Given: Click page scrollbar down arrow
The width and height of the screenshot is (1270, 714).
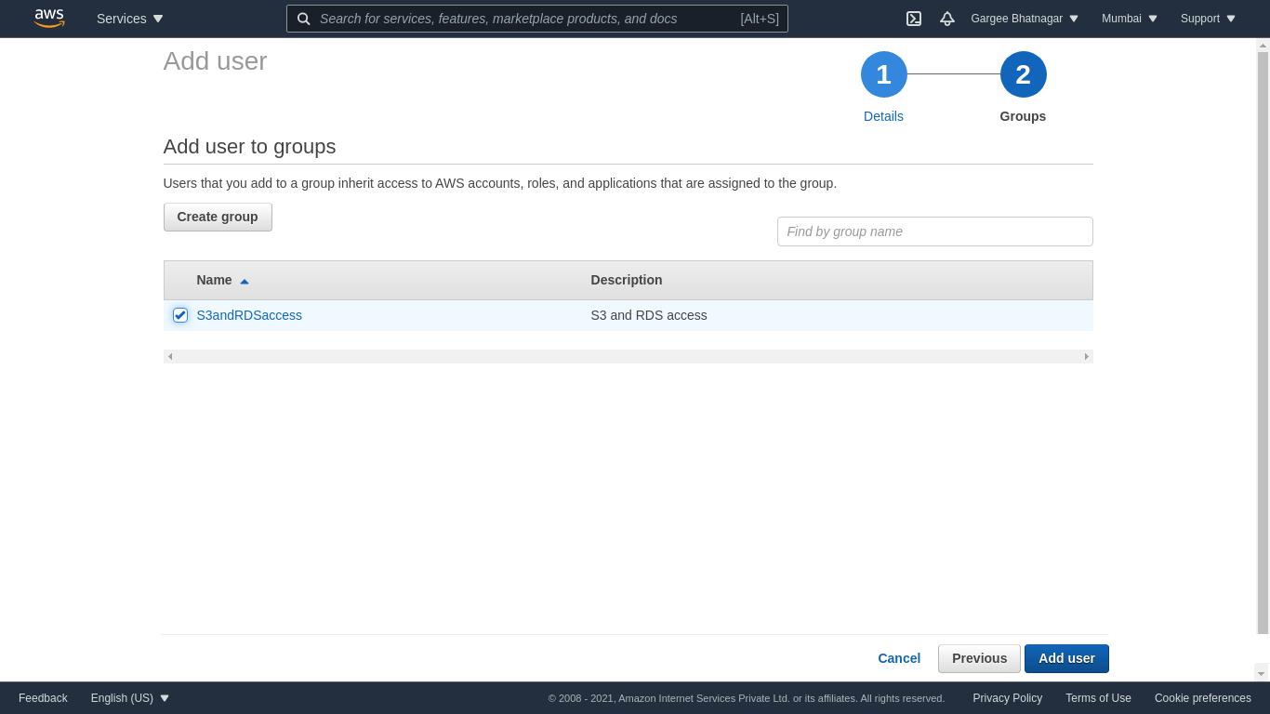Looking at the screenshot, I should pyautogui.click(x=1262, y=673).
